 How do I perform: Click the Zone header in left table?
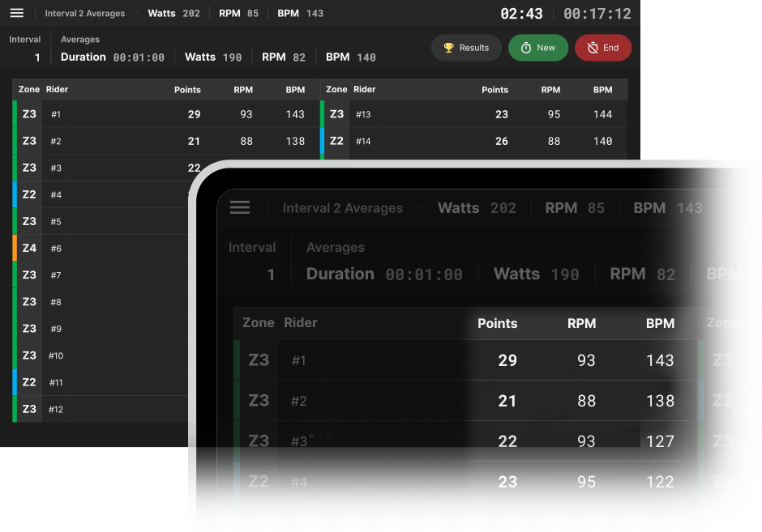pyautogui.click(x=29, y=89)
